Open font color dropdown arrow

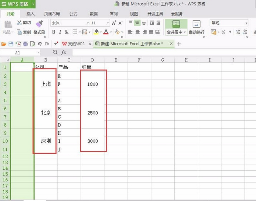click(111, 32)
